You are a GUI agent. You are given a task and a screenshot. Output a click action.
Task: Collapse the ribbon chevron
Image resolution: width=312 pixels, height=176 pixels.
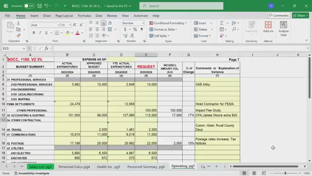307,40
